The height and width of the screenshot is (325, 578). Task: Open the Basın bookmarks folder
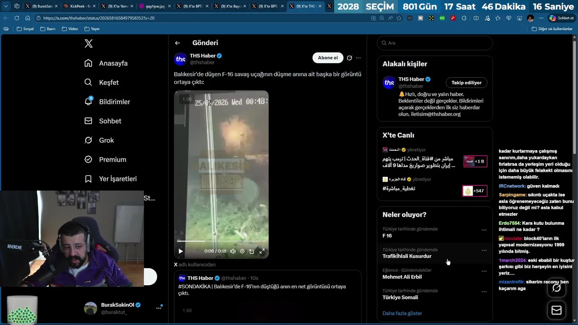pos(48,29)
